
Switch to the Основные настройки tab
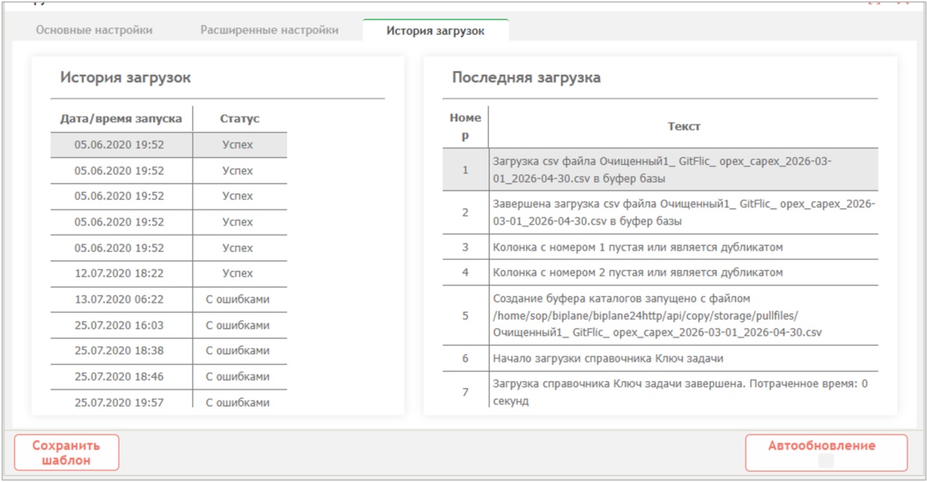[94, 30]
